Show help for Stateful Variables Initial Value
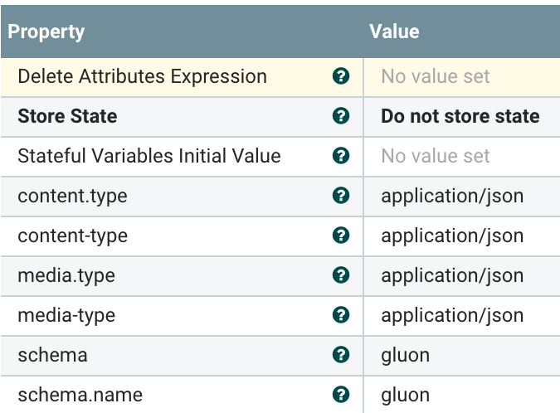Viewport: 560px width, 413px height. tap(340, 156)
